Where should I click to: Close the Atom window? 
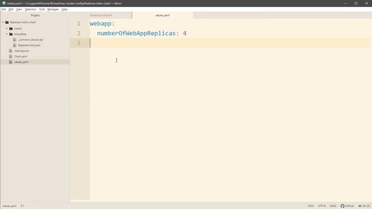point(367,3)
